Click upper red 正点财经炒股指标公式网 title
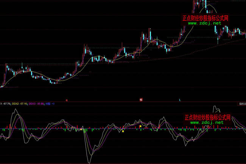The width and height of the screenshot is (246, 164). (205, 18)
